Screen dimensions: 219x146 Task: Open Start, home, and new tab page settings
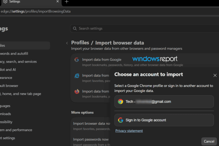point(21,94)
